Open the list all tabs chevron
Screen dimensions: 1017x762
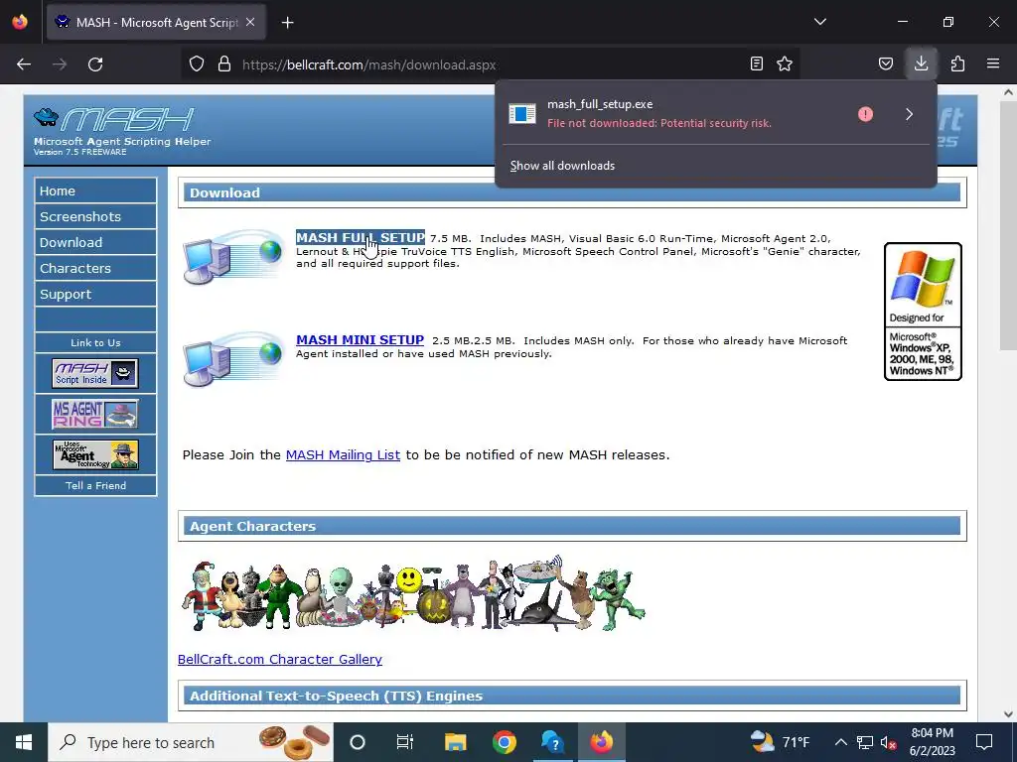click(x=820, y=22)
